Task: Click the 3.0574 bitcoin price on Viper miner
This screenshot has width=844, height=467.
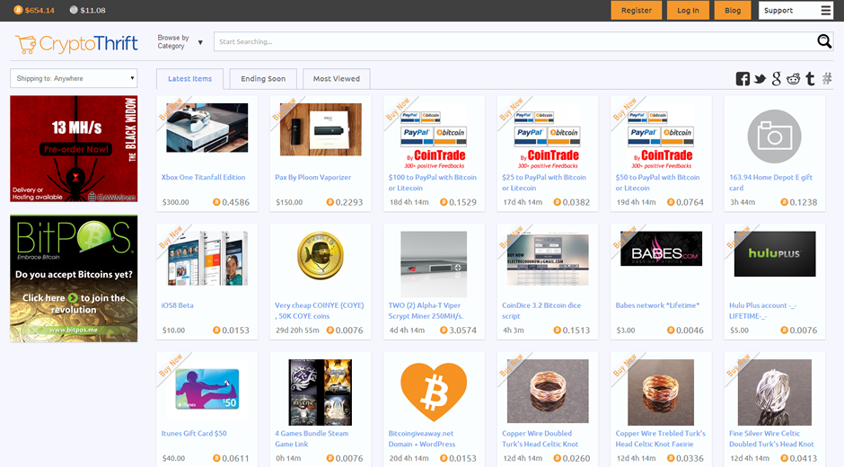Action: coord(458,330)
